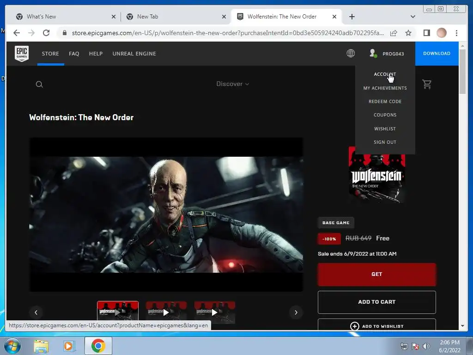Share this page via address bar icon
The width and height of the screenshot is (473, 355).
[x=394, y=33]
